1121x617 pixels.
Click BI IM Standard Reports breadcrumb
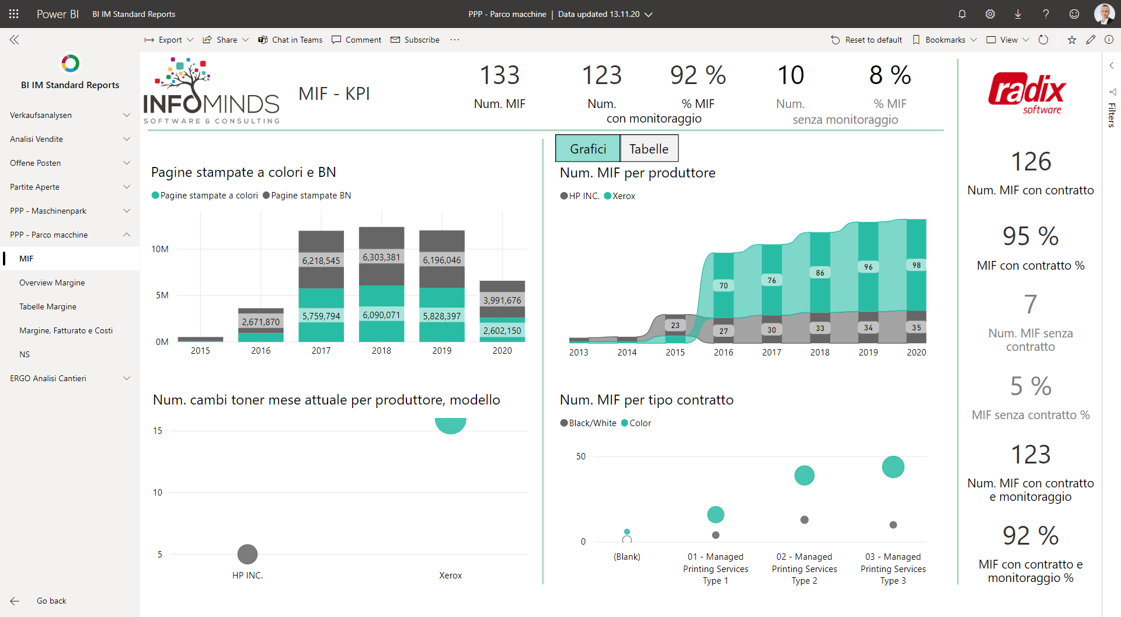click(x=134, y=14)
